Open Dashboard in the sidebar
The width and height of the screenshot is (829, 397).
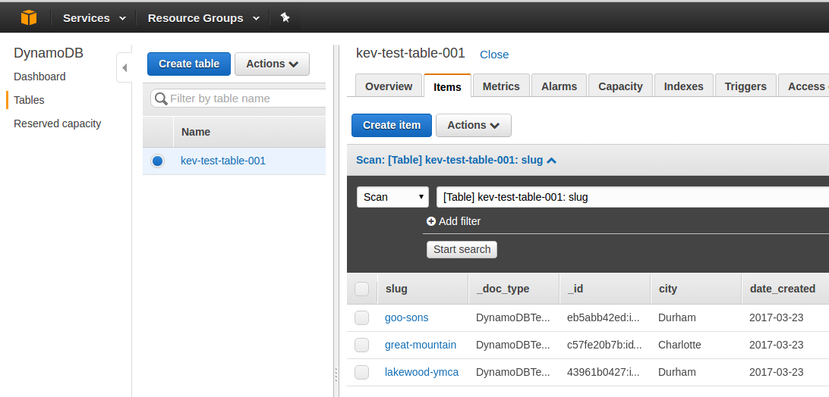[39, 77]
